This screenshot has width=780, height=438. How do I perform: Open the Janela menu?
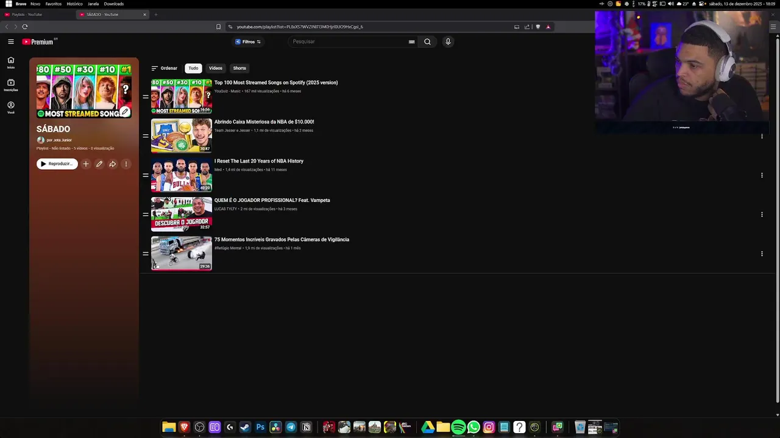coord(93,4)
